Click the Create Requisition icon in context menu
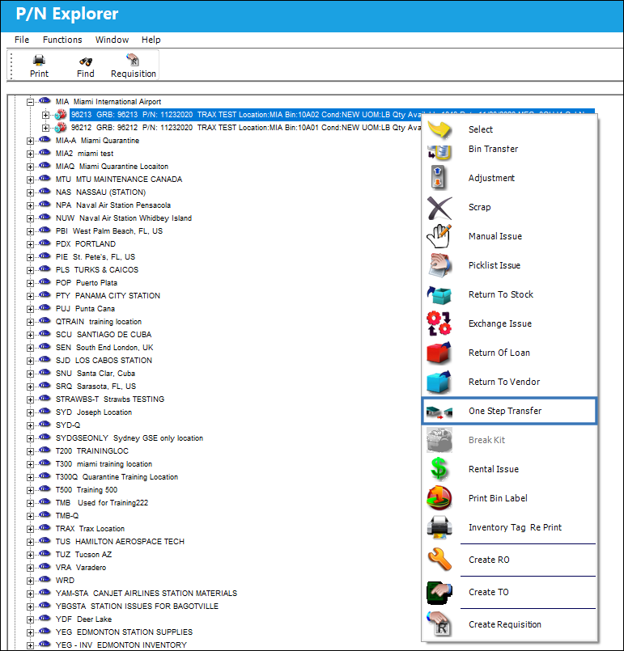624x651 pixels. (x=439, y=624)
